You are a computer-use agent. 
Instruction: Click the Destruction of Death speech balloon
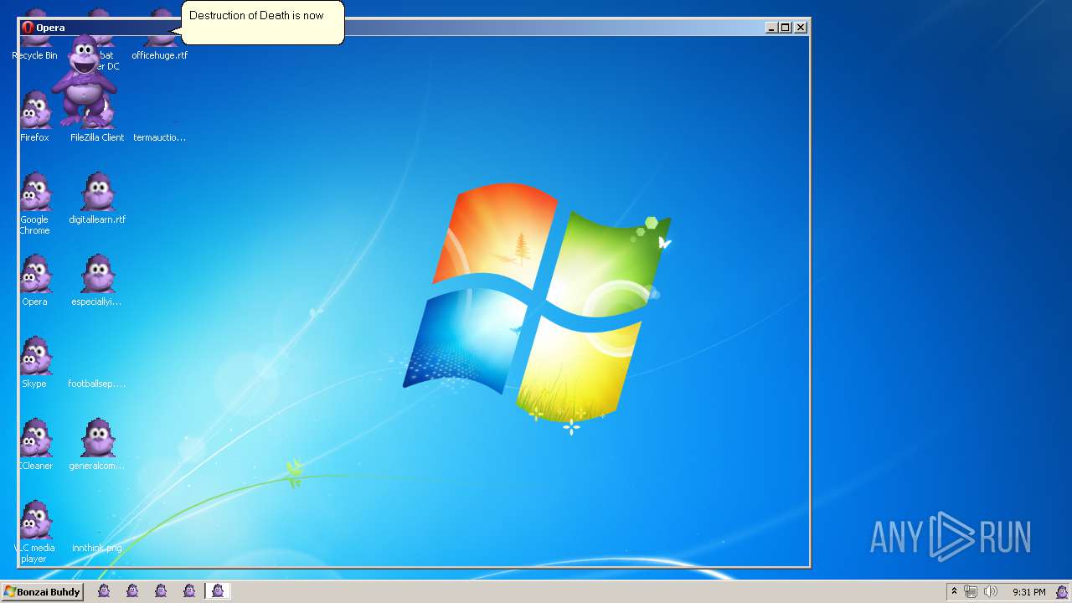pos(262,23)
